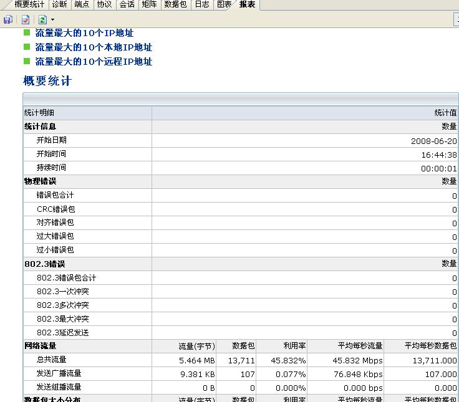Select the 矩阵 tab
This screenshot has height=402, width=459.
point(149,4)
